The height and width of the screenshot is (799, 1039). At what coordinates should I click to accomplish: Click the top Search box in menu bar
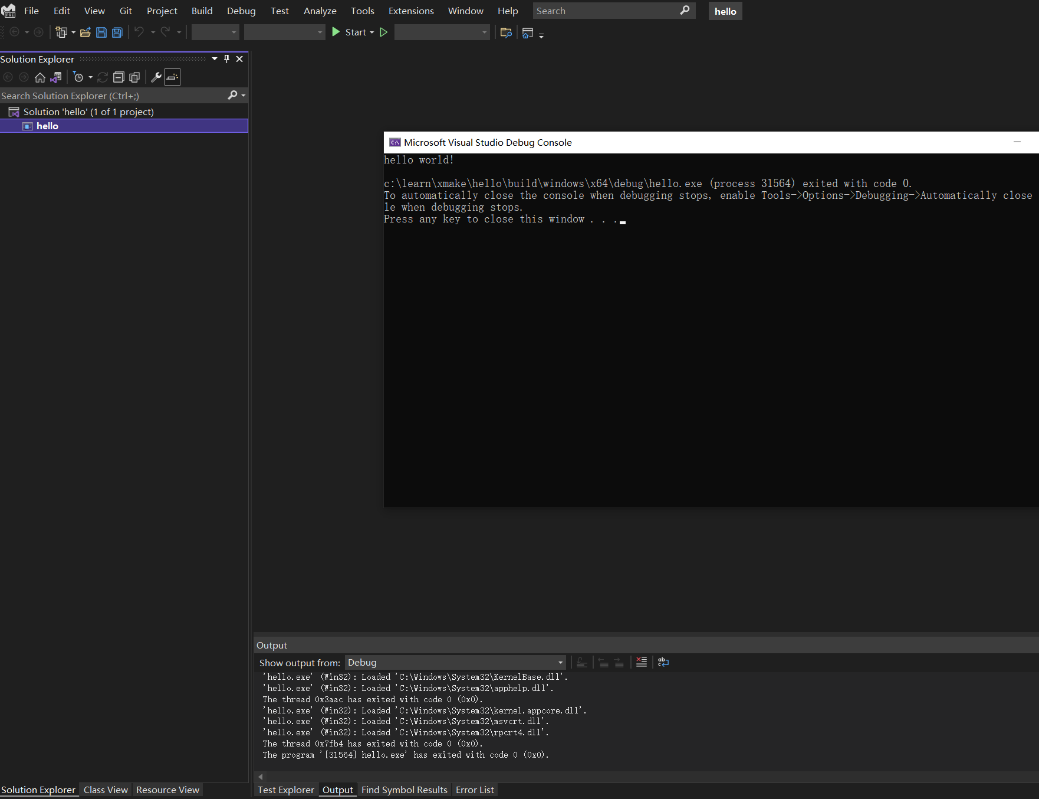pos(614,11)
